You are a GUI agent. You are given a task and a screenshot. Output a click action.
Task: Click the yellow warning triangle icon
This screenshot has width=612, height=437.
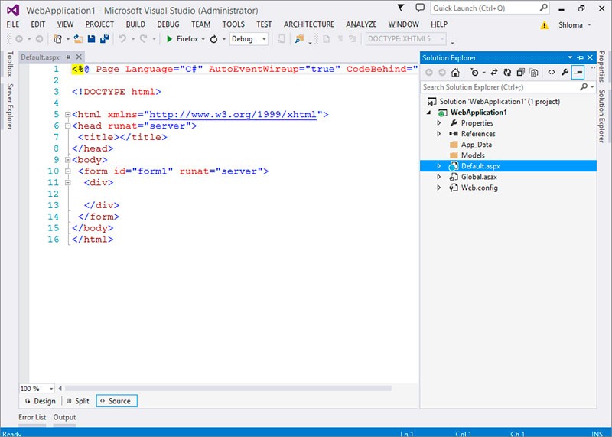click(x=544, y=25)
